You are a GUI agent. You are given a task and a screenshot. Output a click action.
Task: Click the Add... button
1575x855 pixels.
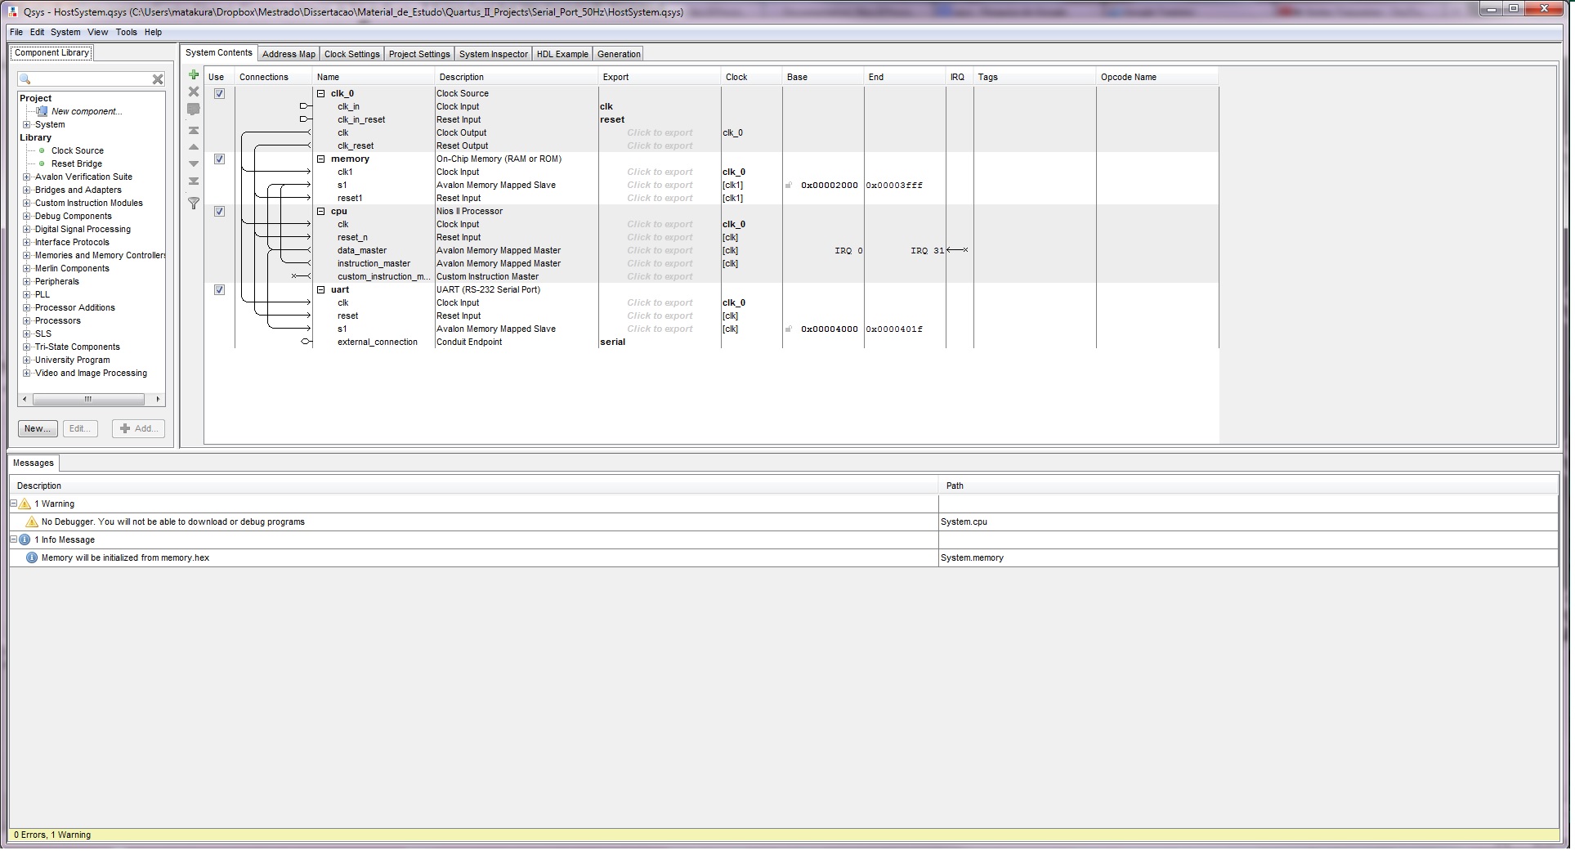(139, 428)
